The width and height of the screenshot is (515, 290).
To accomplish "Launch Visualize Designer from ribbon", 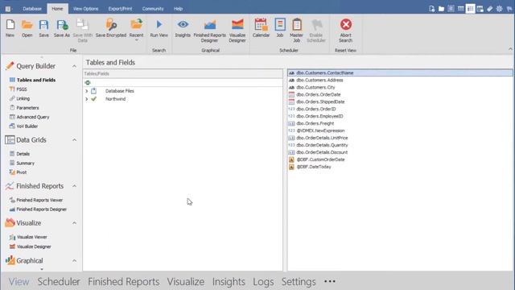I will pos(237,31).
